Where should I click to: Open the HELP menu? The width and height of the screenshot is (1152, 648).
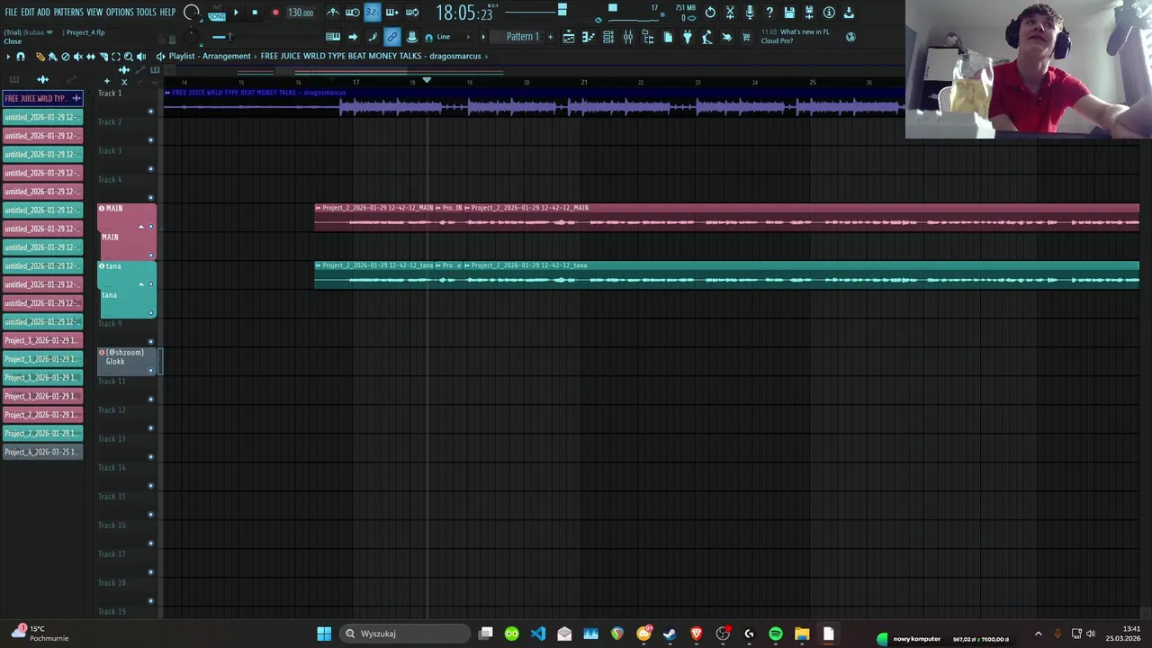pyautogui.click(x=168, y=13)
